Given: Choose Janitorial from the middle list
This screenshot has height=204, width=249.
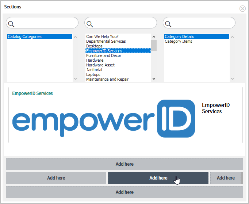Looking at the screenshot, I should coord(94,70).
